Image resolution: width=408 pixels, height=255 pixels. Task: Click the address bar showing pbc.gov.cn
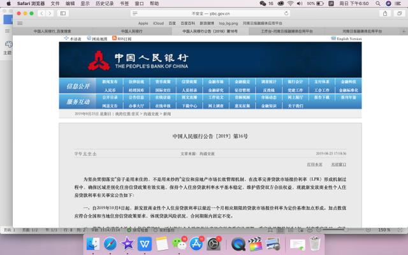[210, 13]
